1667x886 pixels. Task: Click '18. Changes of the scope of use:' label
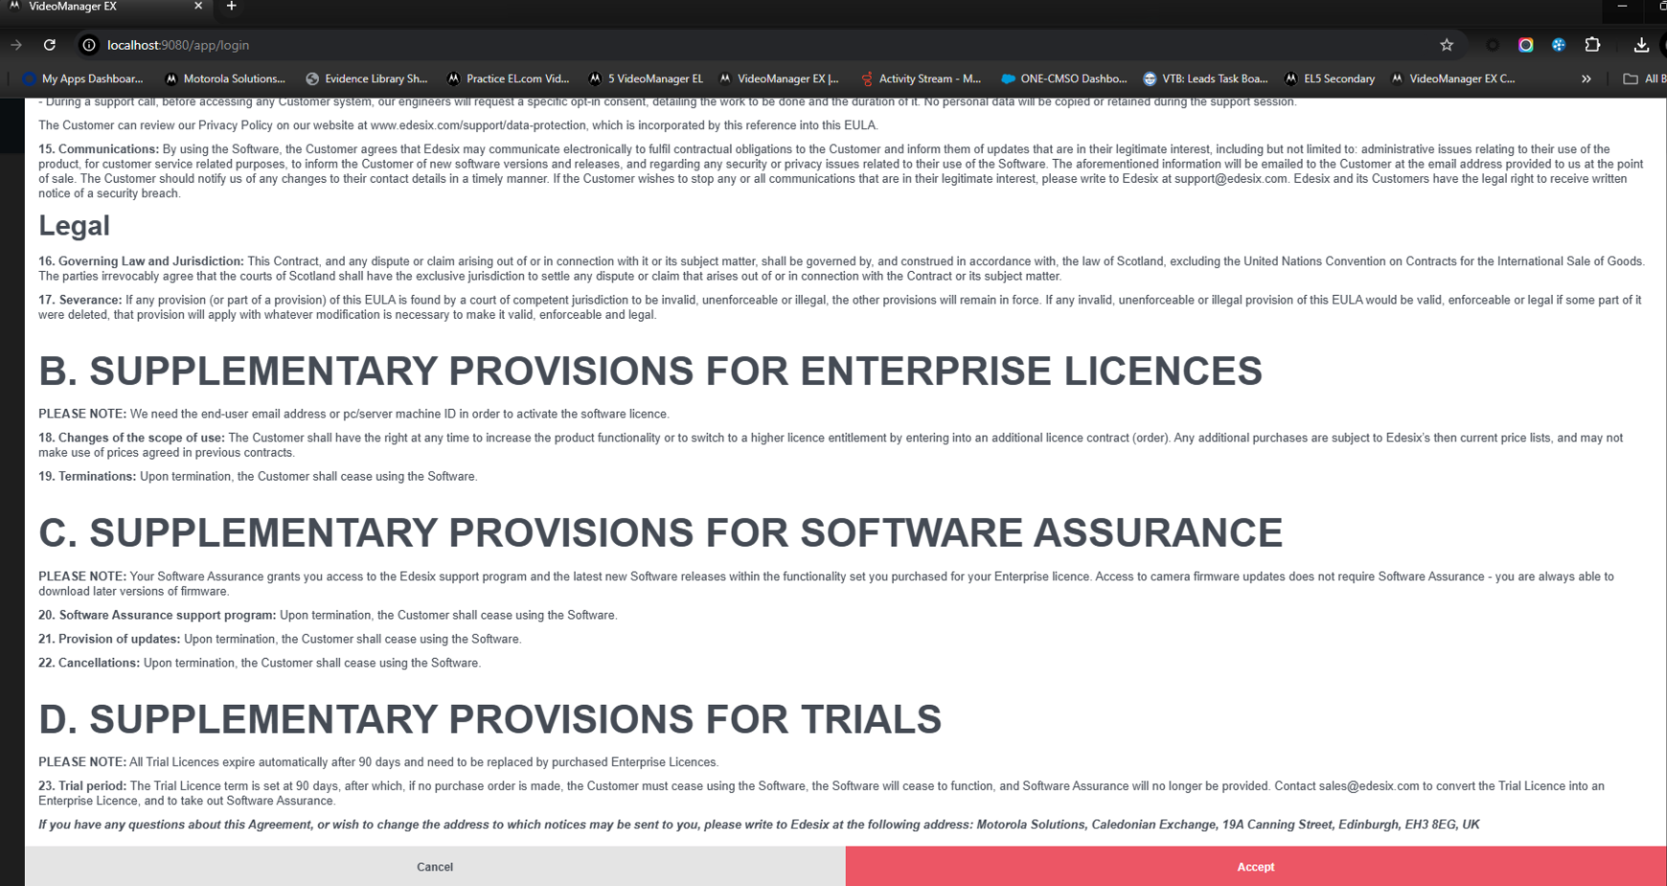point(131,438)
